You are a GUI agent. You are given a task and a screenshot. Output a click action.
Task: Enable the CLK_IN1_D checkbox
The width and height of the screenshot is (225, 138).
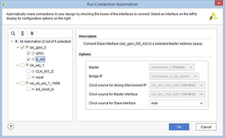tap(28, 71)
